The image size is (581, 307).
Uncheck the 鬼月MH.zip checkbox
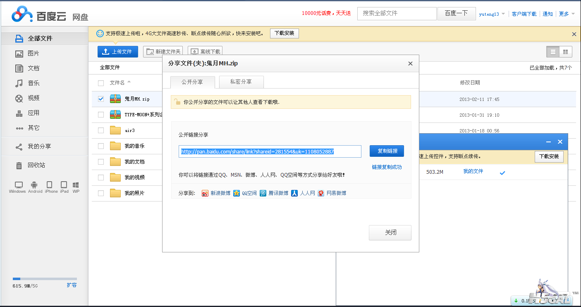(101, 99)
